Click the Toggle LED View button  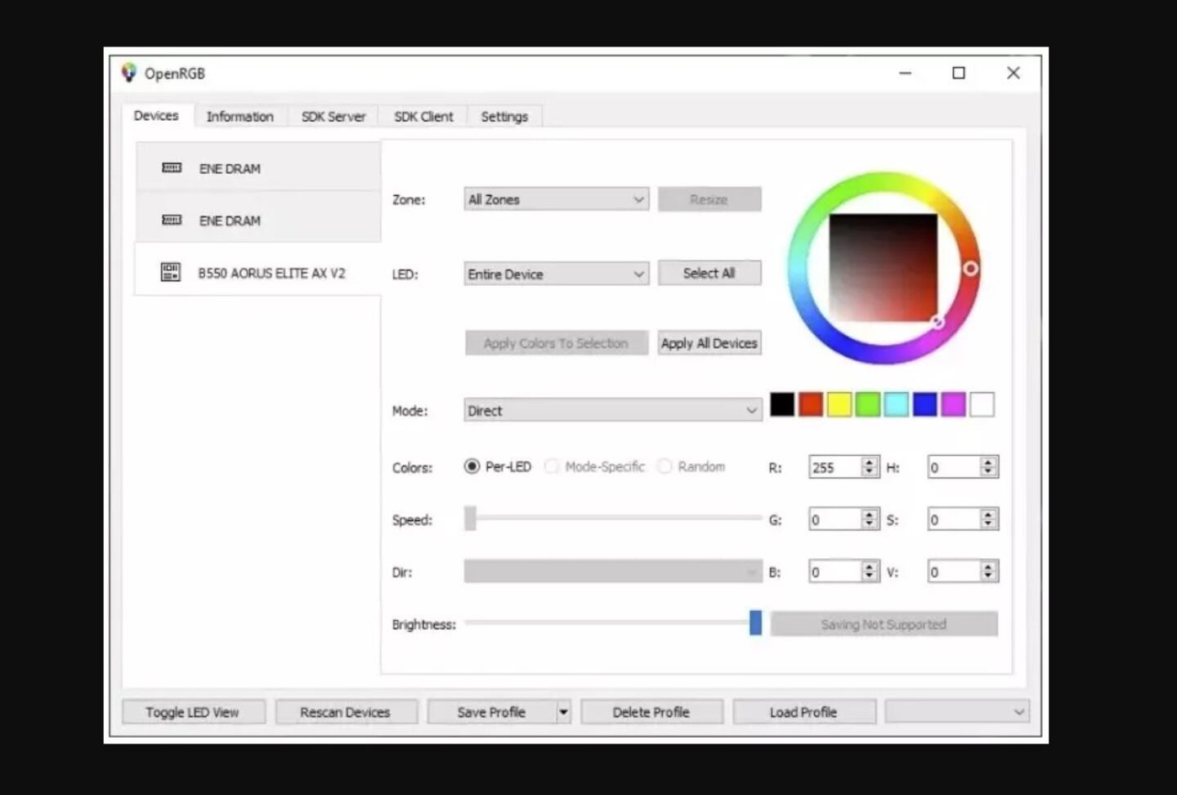coord(193,712)
